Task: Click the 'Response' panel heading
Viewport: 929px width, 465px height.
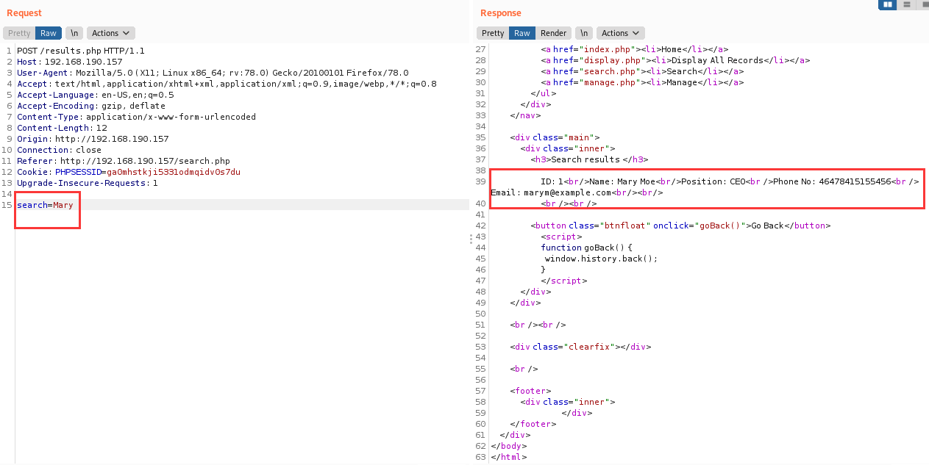Action: (501, 13)
